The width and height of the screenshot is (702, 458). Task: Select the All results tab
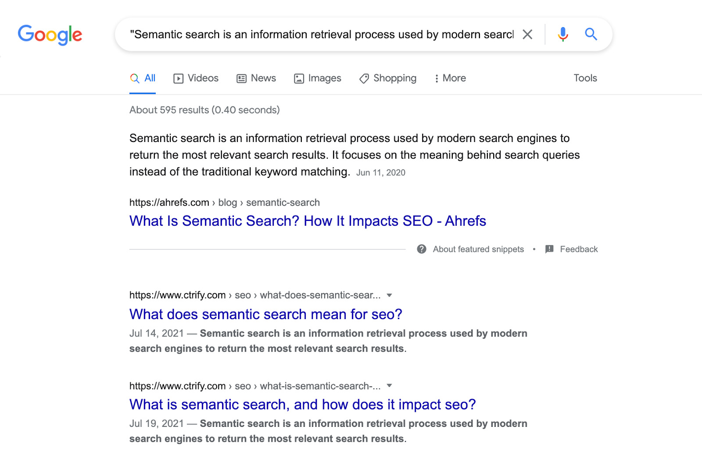[x=143, y=78]
